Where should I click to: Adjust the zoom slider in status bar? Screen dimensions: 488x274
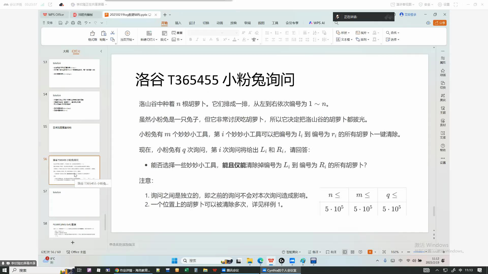pyautogui.click(x=426, y=252)
